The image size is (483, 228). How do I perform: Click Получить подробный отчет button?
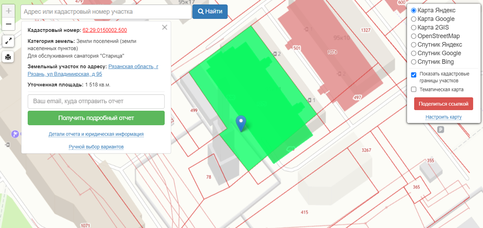point(96,118)
